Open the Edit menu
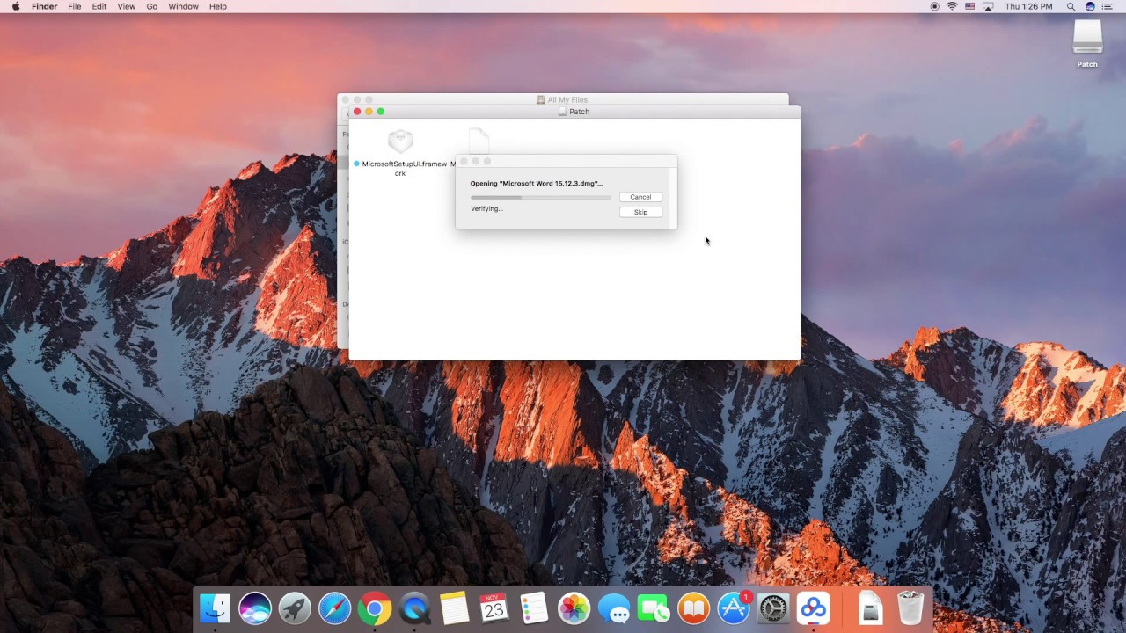The width and height of the screenshot is (1126, 633). click(x=99, y=6)
